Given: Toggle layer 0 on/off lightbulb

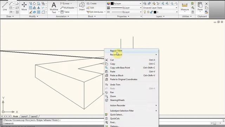Looking at the screenshot, I should click(145, 12).
